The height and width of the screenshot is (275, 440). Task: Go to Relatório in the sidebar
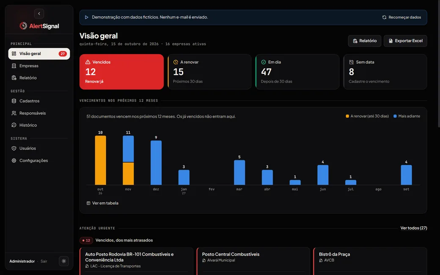(x=39, y=78)
